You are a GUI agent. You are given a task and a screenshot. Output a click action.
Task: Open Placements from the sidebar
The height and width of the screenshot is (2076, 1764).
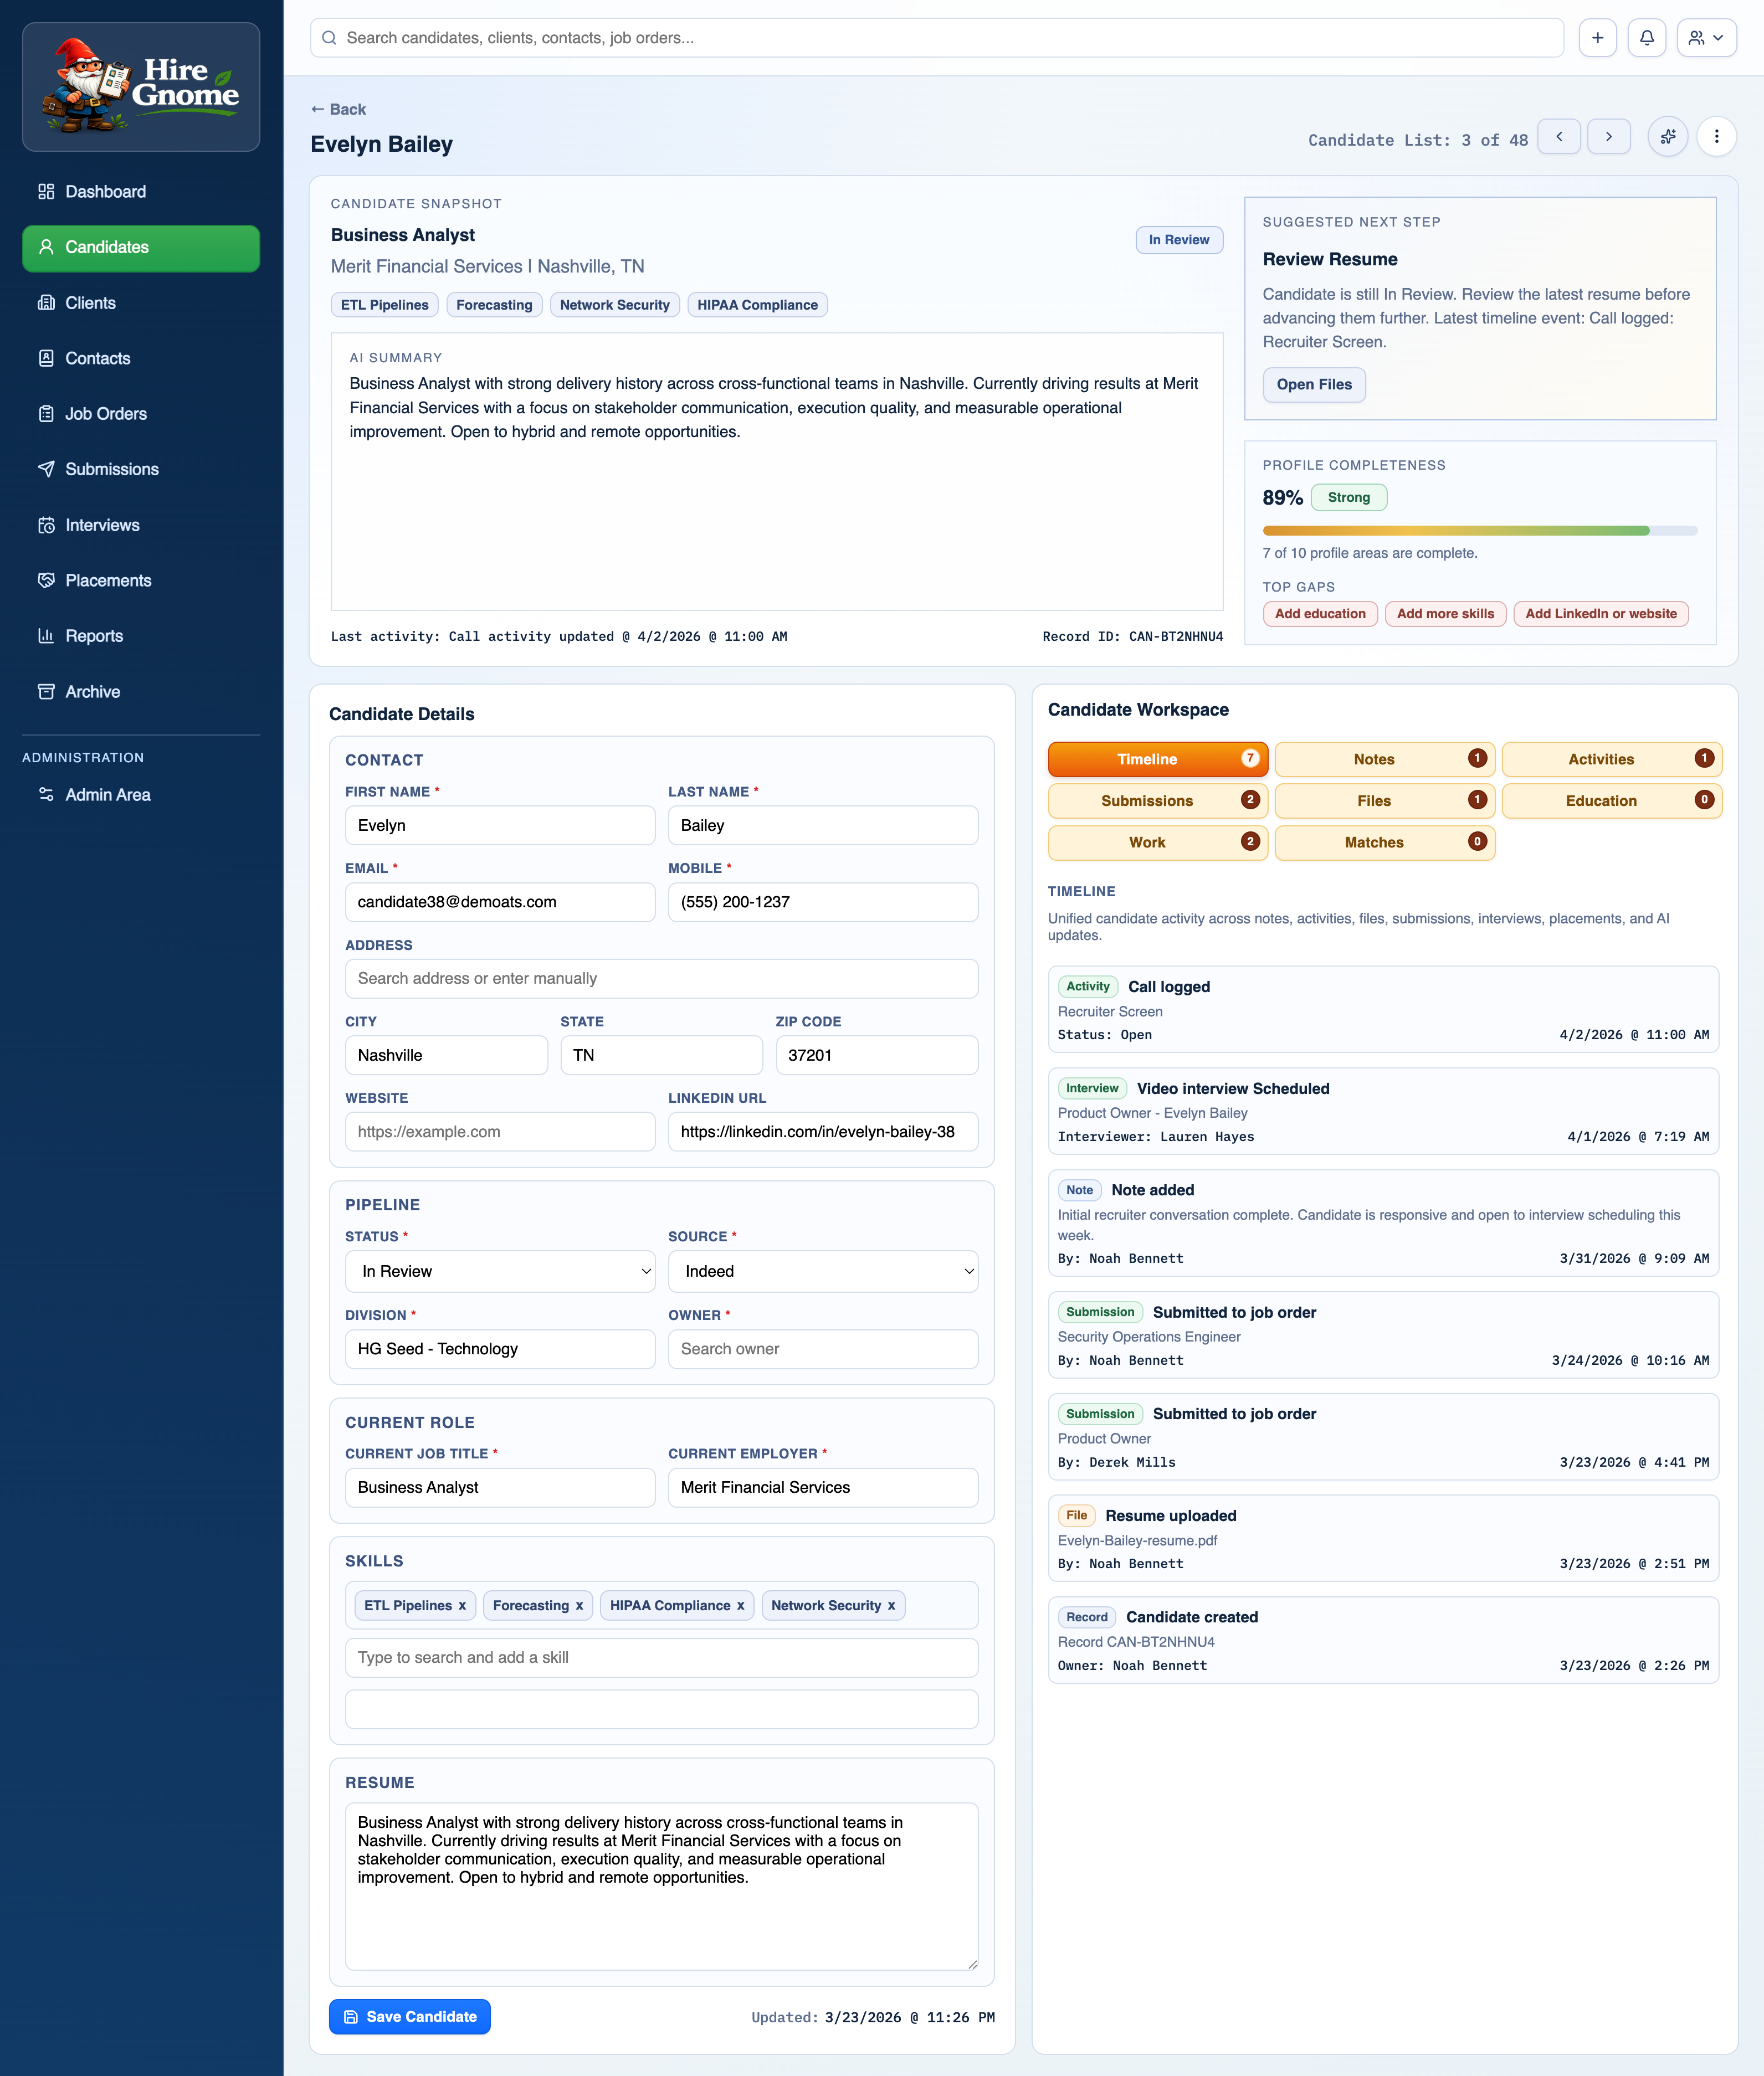point(108,580)
